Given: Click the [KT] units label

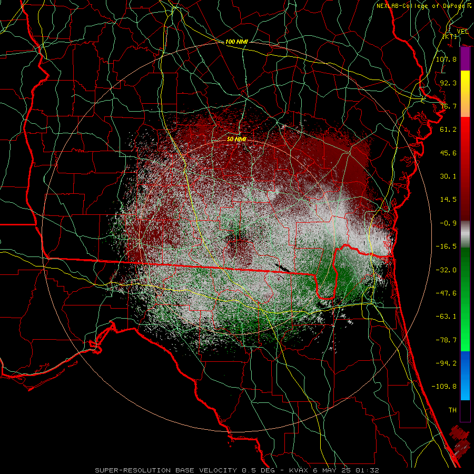Looking at the screenshot, I should [450, 36].
